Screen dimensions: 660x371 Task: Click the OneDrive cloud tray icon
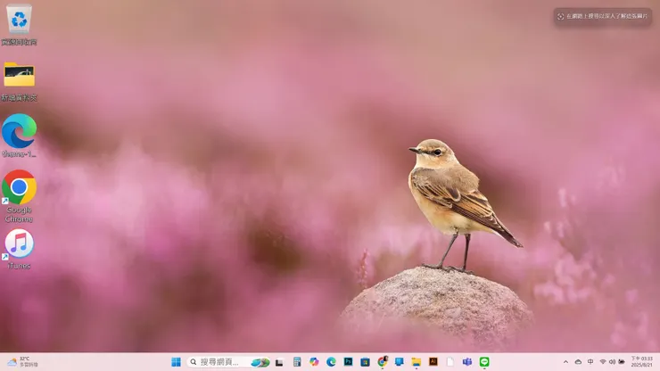coord(578,362)
